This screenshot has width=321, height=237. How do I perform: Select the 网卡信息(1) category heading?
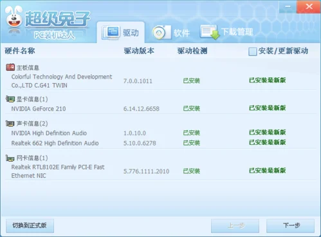point(32,158)
